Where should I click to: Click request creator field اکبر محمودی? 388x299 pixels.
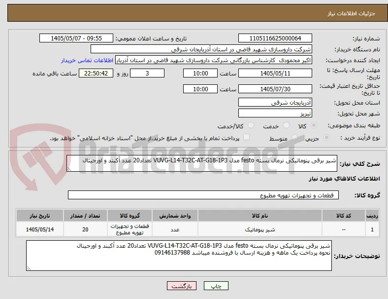click(x=214, y=60)
